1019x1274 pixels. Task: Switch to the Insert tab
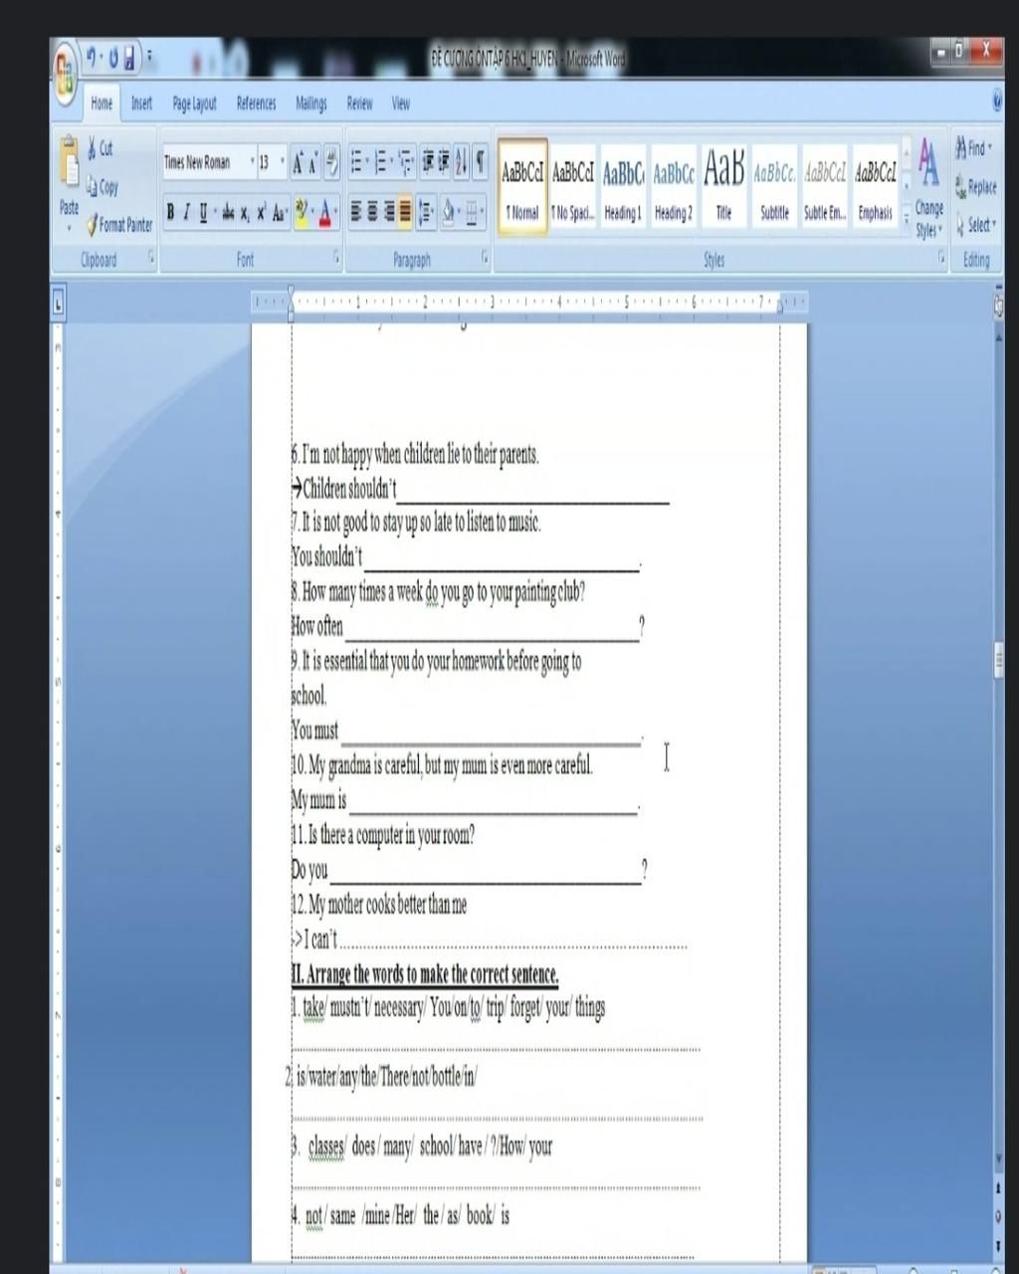142,103
